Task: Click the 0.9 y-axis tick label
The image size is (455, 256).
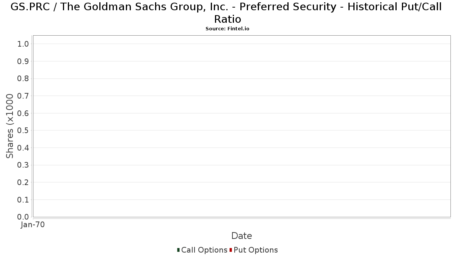Action: [23, 61]
